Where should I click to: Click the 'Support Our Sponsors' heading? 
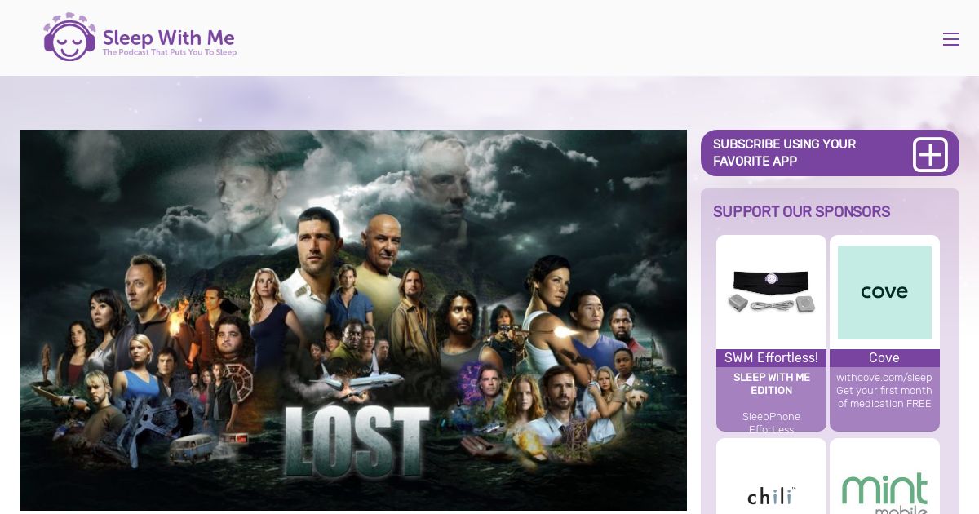click(801, 212)
